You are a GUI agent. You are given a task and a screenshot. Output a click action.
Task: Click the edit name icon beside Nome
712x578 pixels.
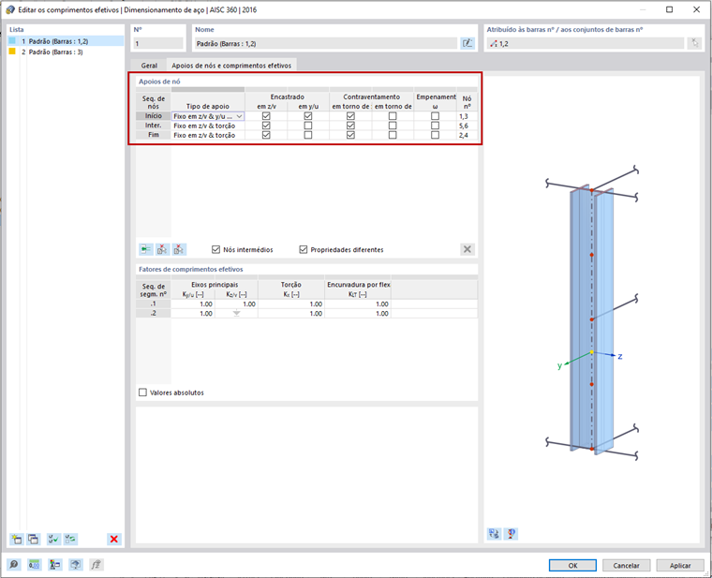[467, 44]
